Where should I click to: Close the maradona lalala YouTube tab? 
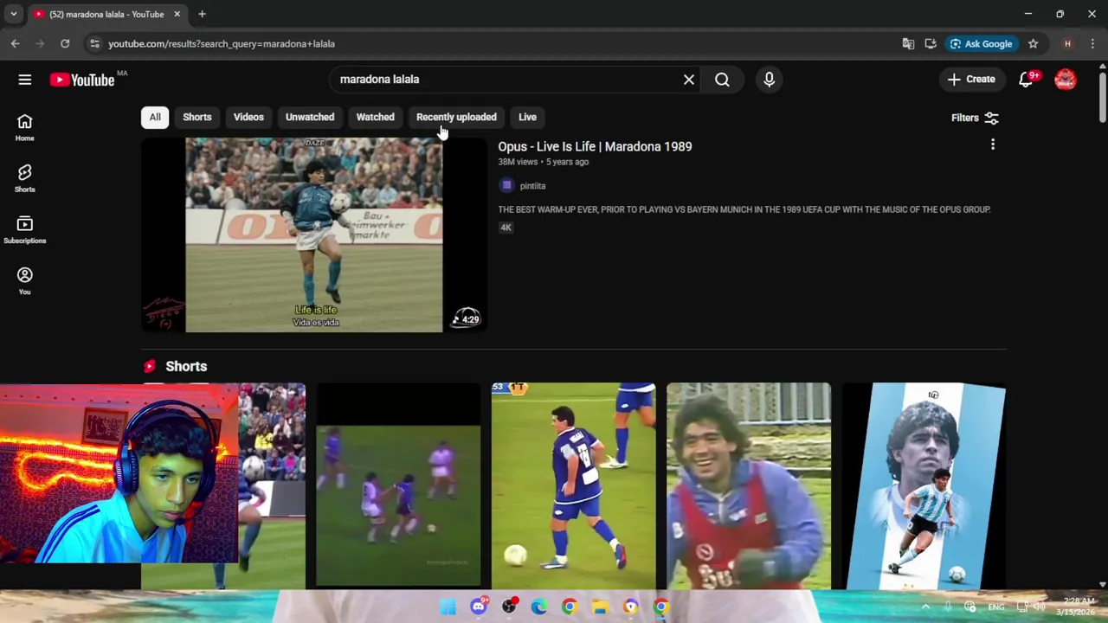click(177, 14)
